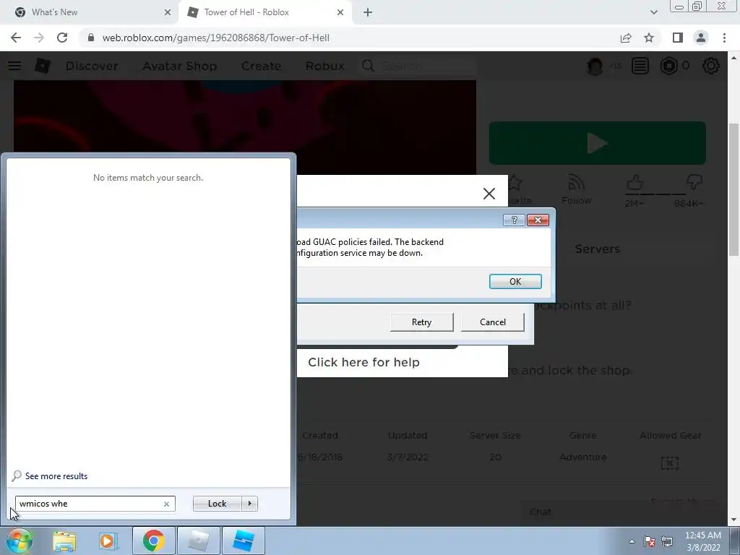Share this page via the share icon
740x555 pixels.
pos(626,38)
